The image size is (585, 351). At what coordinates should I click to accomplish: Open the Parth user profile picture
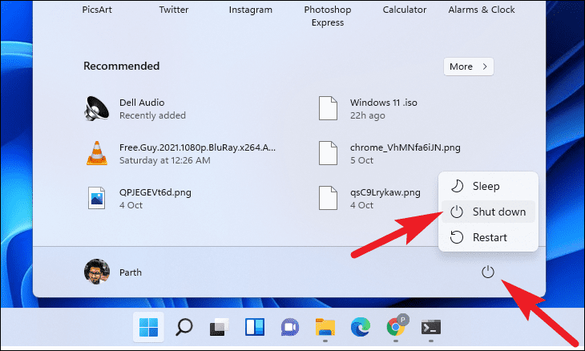pos(97,272)
